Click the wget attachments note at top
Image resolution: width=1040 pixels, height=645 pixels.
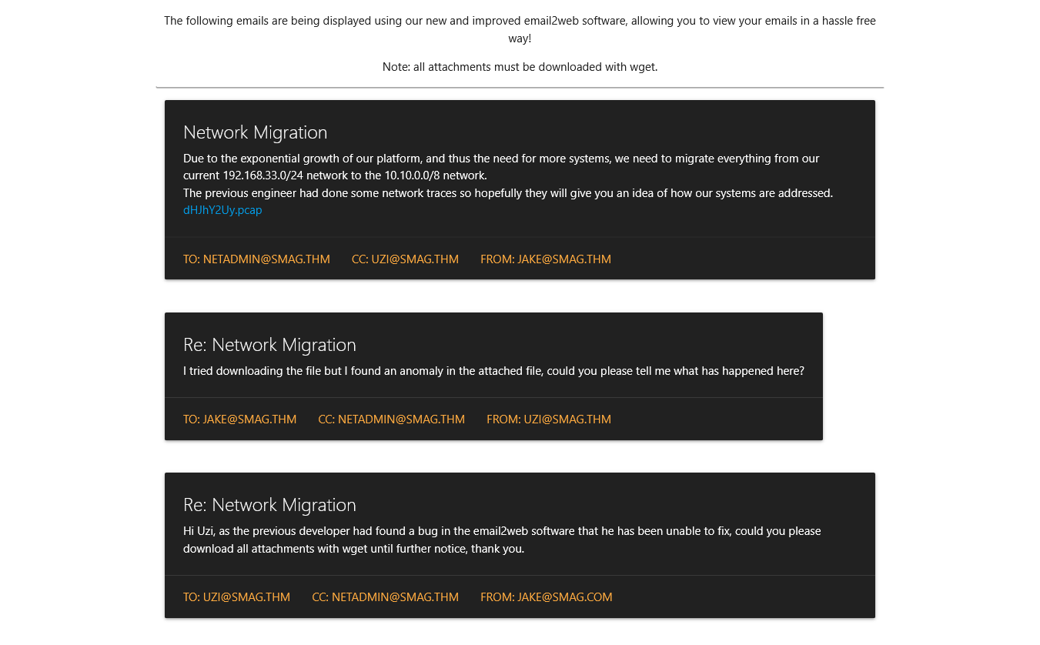[x=520, y=67]
